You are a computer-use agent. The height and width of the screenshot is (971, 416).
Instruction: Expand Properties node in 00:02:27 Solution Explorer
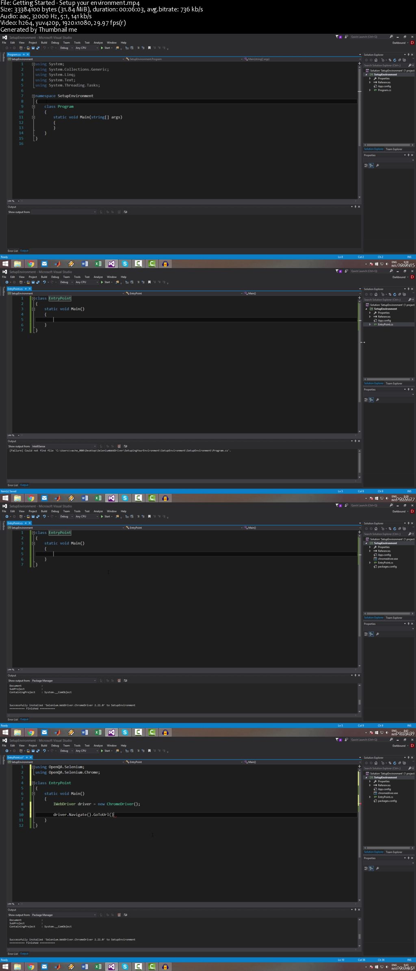point(370,313)
